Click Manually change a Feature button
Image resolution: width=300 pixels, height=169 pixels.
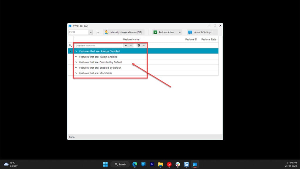(x=124, y=32)
